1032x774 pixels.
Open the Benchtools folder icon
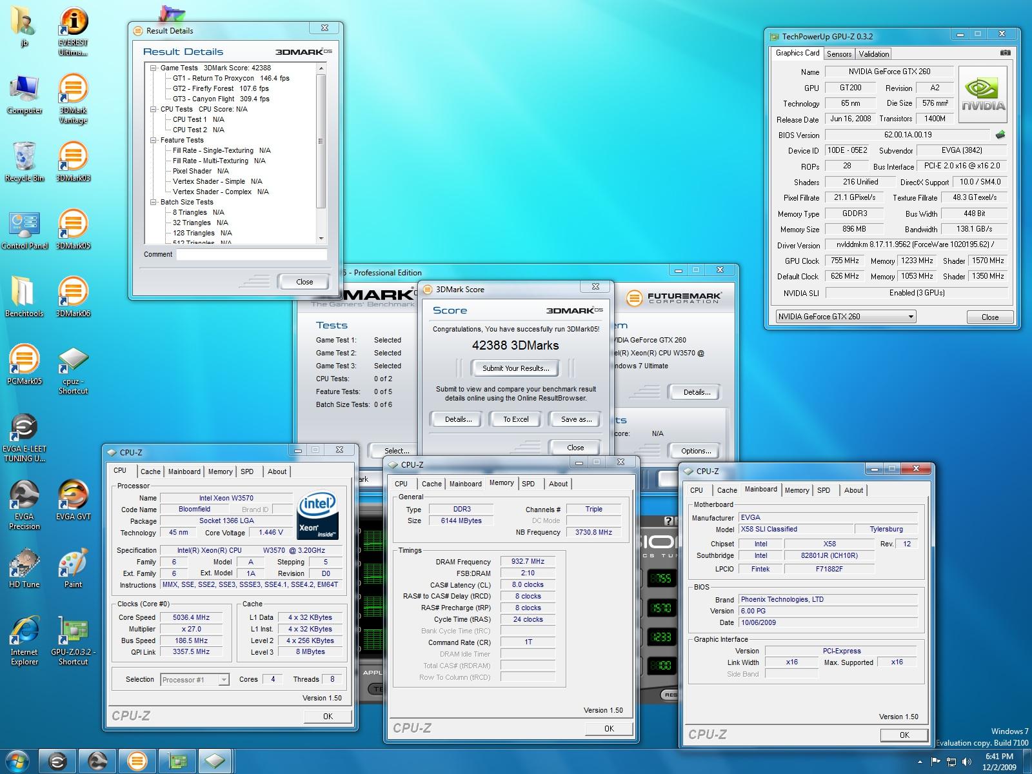[25, 298]
